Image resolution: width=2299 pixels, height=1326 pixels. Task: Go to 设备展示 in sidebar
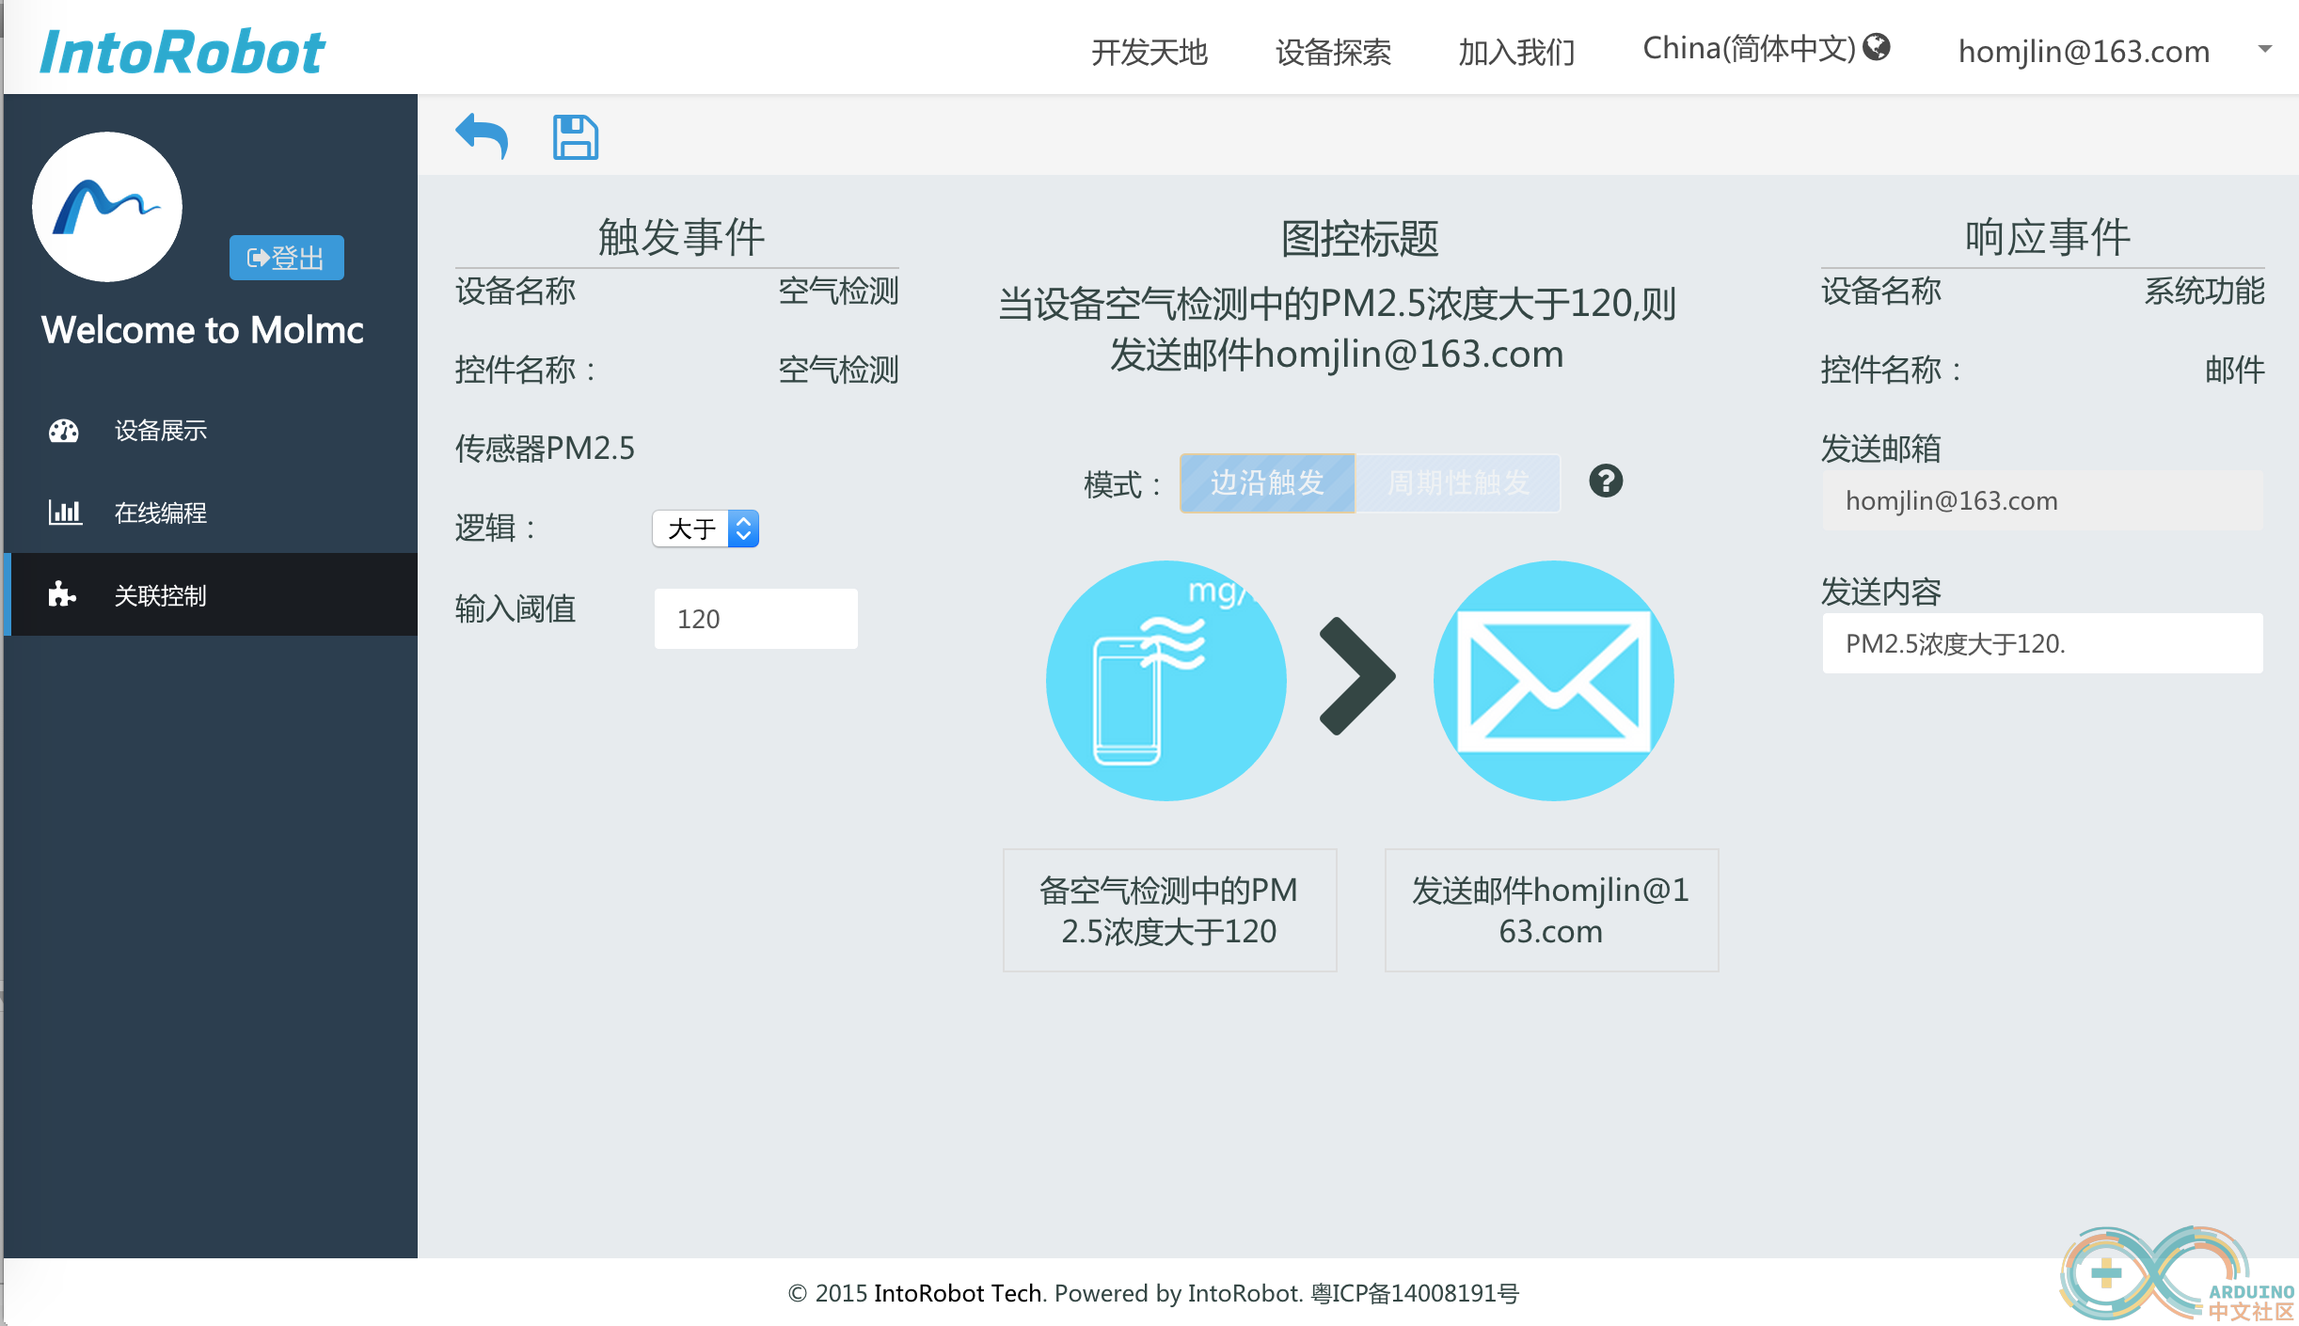pos(211,431)
